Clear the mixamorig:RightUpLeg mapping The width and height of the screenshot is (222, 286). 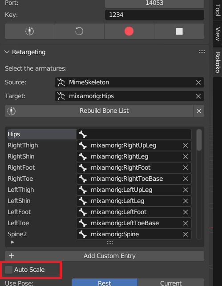(186, 146)
